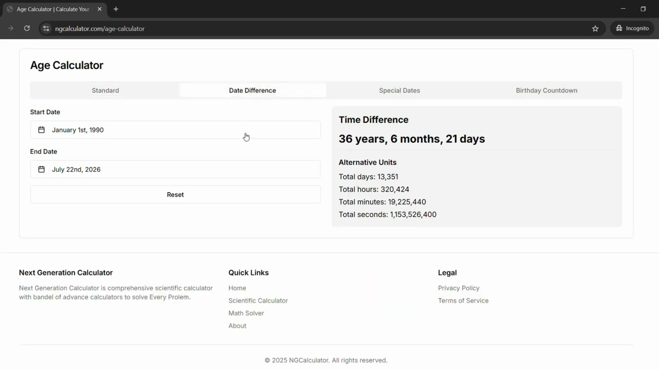
Task: Open the Privacy Policy link
Action: tap(459, 288)
